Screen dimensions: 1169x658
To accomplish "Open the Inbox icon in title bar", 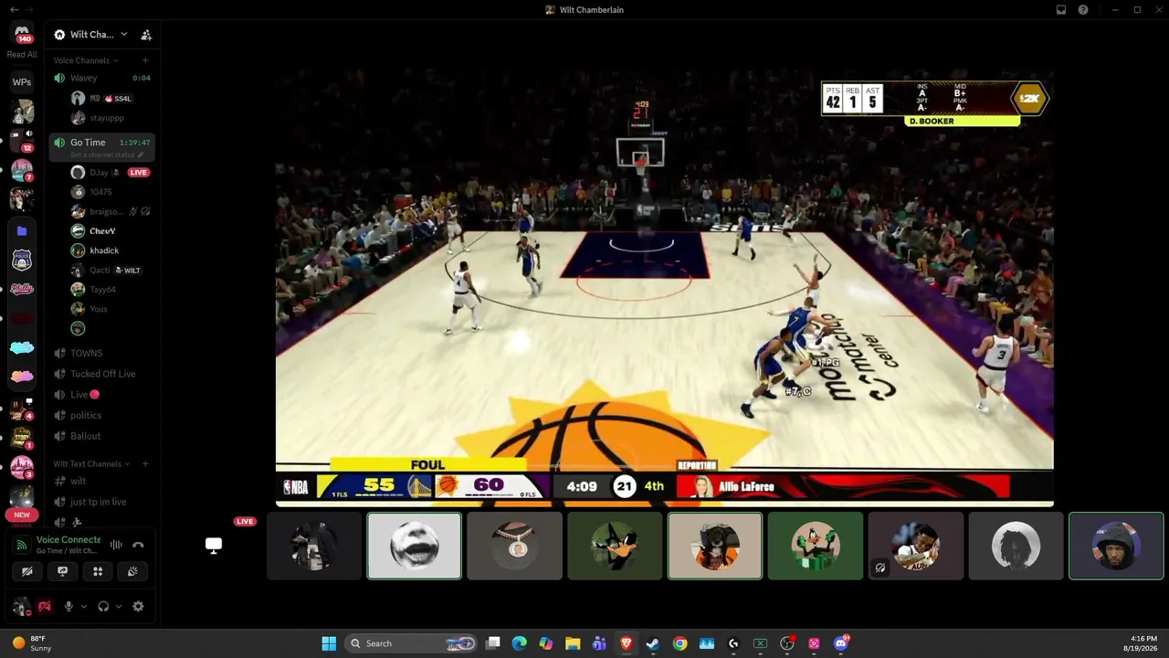I will [x=1061, y=10].
